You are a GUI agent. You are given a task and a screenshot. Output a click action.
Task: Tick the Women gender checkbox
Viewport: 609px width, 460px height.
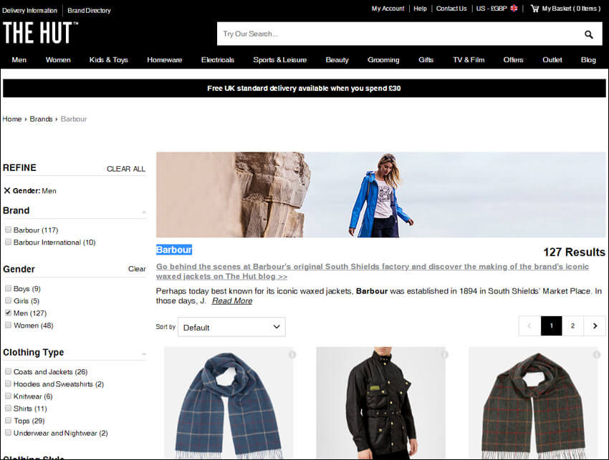pos(8,325)
